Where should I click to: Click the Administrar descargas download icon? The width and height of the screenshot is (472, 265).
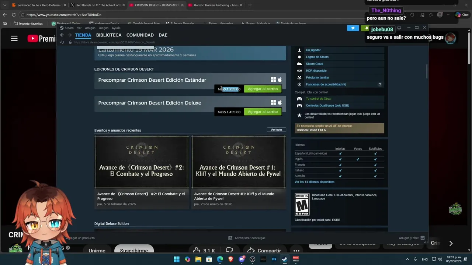(x=230, y=238)
